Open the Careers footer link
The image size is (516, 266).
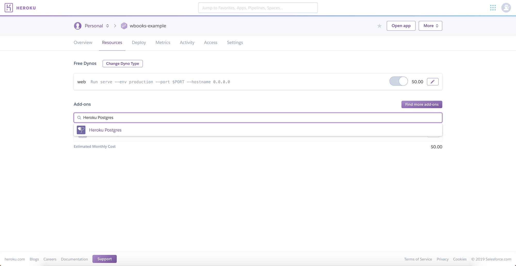click(50, 259)
